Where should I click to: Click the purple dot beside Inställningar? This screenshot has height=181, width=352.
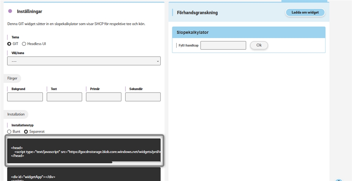(10, 11)
